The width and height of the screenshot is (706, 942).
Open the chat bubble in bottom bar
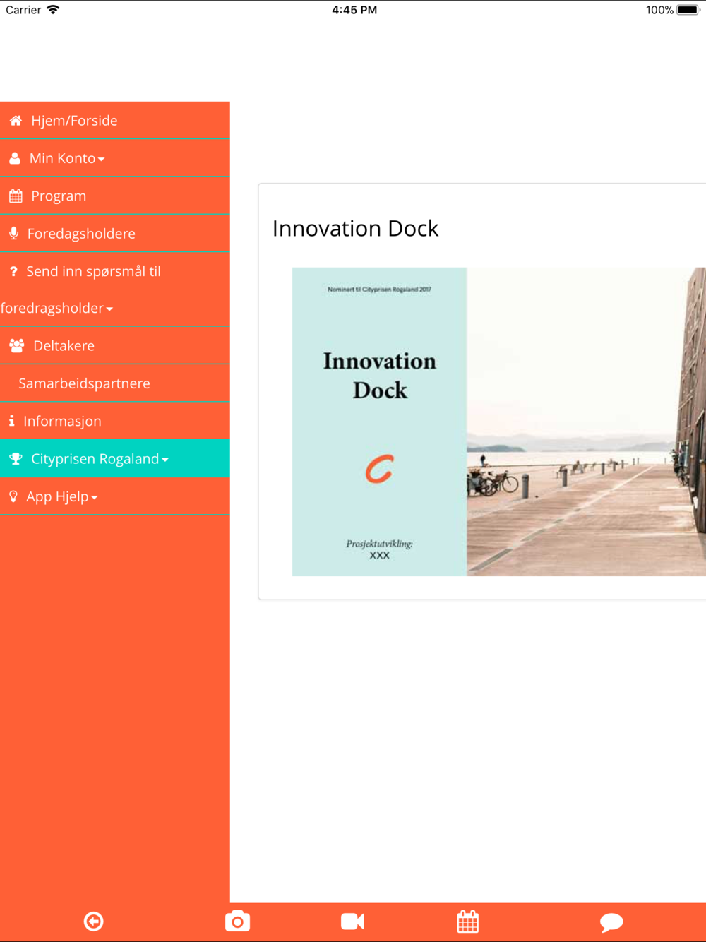click(x=611, y=922)
